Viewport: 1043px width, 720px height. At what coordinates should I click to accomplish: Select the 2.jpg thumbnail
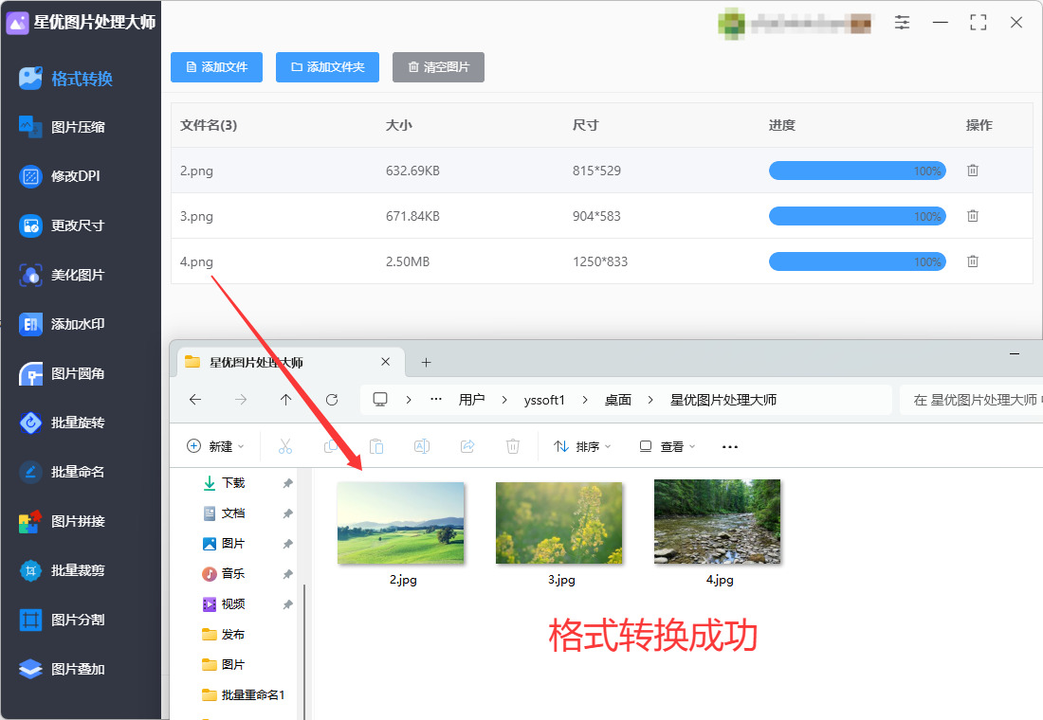coord(400,523)
